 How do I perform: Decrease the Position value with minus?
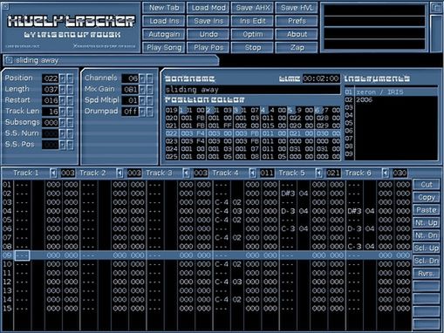[x=70, y=78]
